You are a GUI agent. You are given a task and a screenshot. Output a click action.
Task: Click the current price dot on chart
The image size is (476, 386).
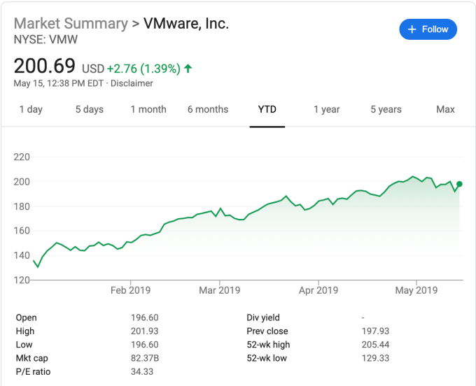click(458, 184)
